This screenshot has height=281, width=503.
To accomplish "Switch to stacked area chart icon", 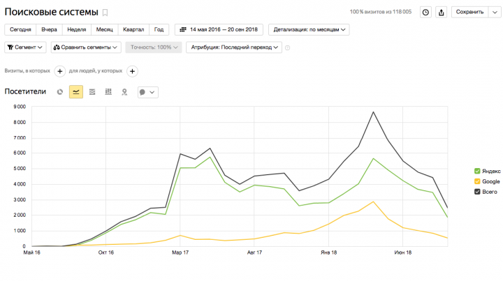I will pyautogui.click(x=92, y=92).
